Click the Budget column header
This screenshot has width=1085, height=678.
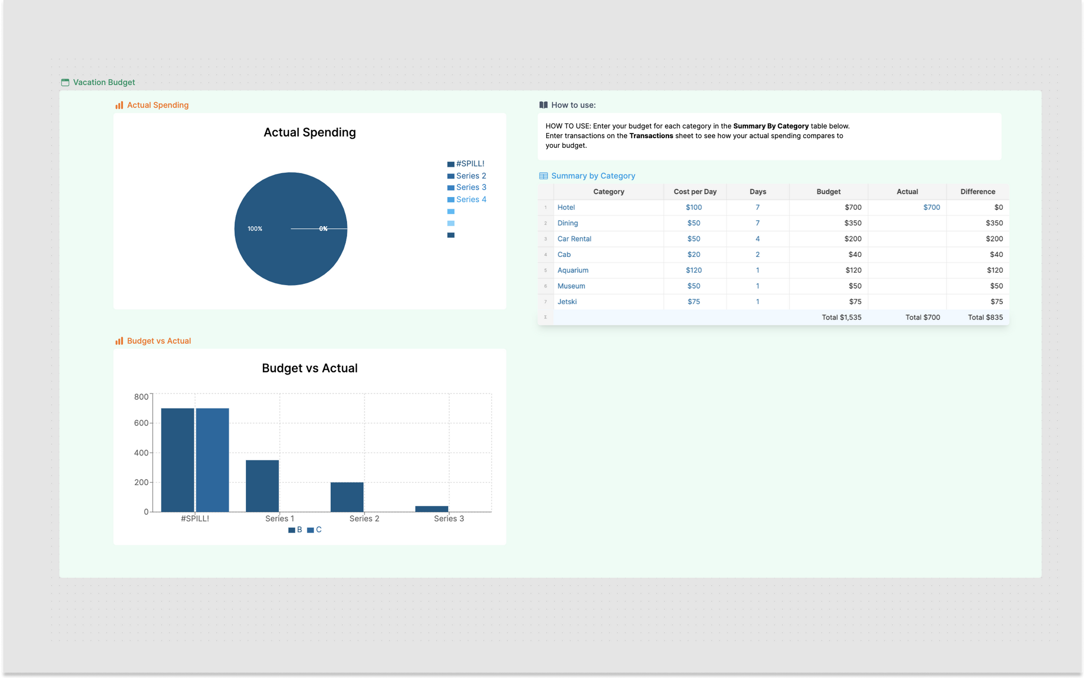pyautogui.click(x=828, y=192)
